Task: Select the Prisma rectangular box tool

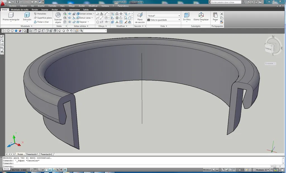Action: tap(11, 15)
